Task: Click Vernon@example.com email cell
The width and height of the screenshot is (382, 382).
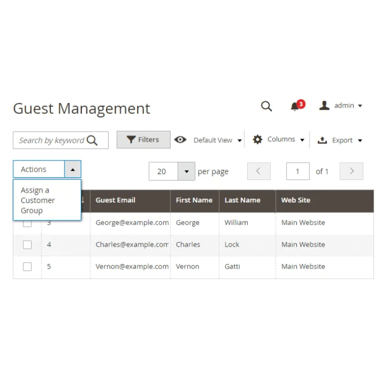Action: coord(132,266)
